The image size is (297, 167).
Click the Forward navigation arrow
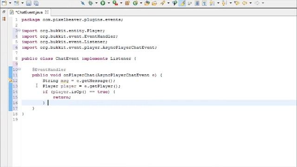(257, 3)
